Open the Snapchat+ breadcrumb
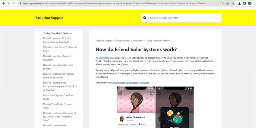This screenshot has height=128, width=256. (x=138, y=41)
